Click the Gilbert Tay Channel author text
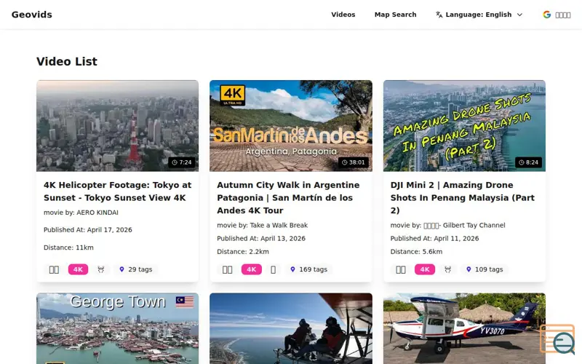This screenshot has width=582, height=364. coord(447,225)
